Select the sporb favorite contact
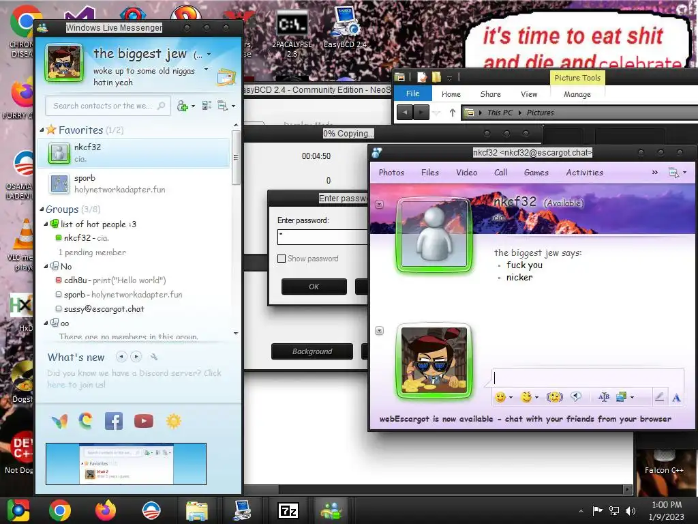 [x=134, y=184]
